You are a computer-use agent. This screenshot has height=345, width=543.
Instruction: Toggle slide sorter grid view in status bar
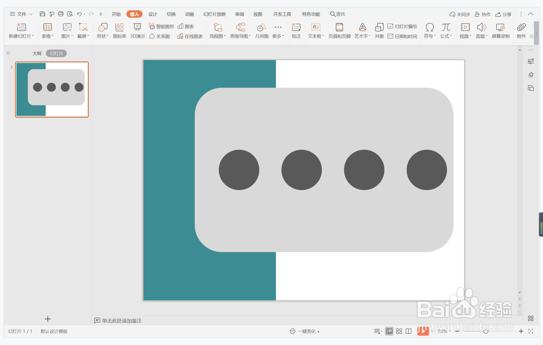pos(399,331)
